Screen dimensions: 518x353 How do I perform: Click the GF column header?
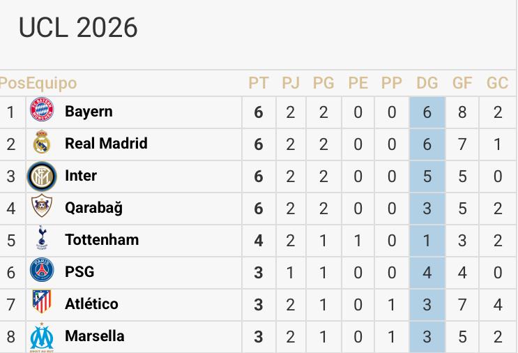click(462, 84)
